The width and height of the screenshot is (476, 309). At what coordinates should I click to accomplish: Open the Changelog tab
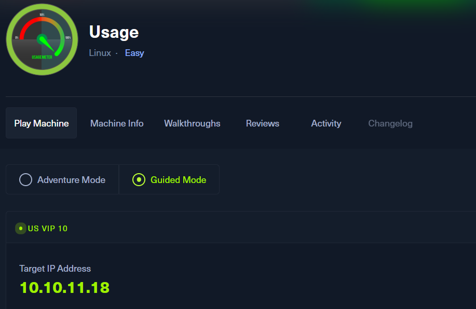coord(390,123)
